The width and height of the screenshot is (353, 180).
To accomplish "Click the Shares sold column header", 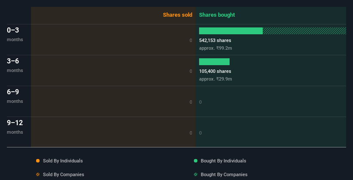I will 178,15.
